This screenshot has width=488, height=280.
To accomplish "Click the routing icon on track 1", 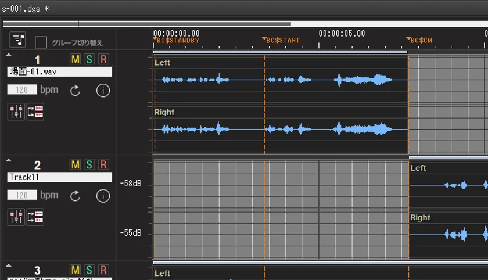I will (x=35, y=112).
